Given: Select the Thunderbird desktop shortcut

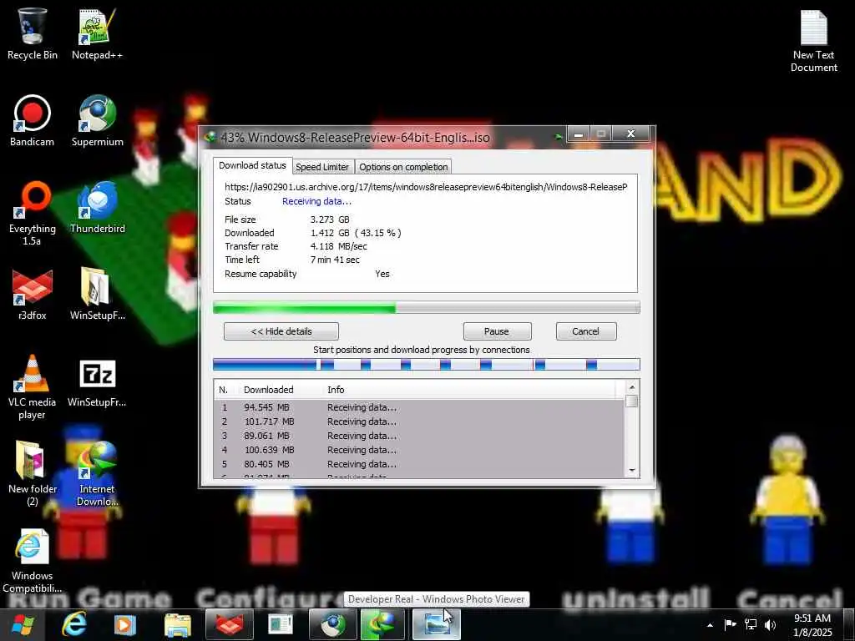Looking at the screenshot, I should 97,208.
